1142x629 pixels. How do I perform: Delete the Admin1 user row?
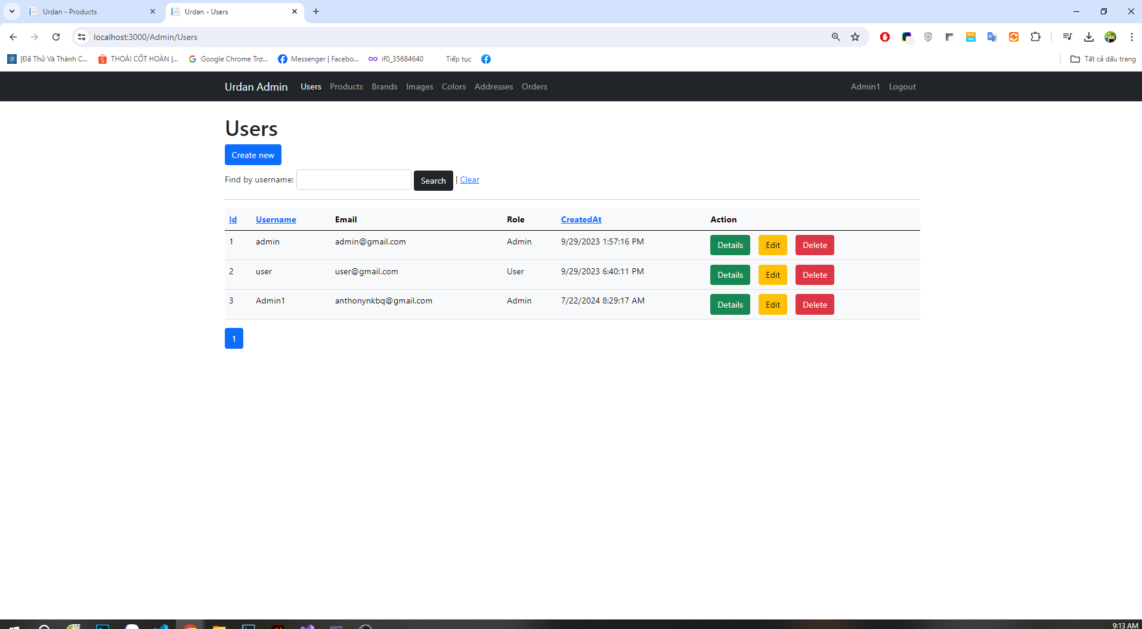point(815,305)
